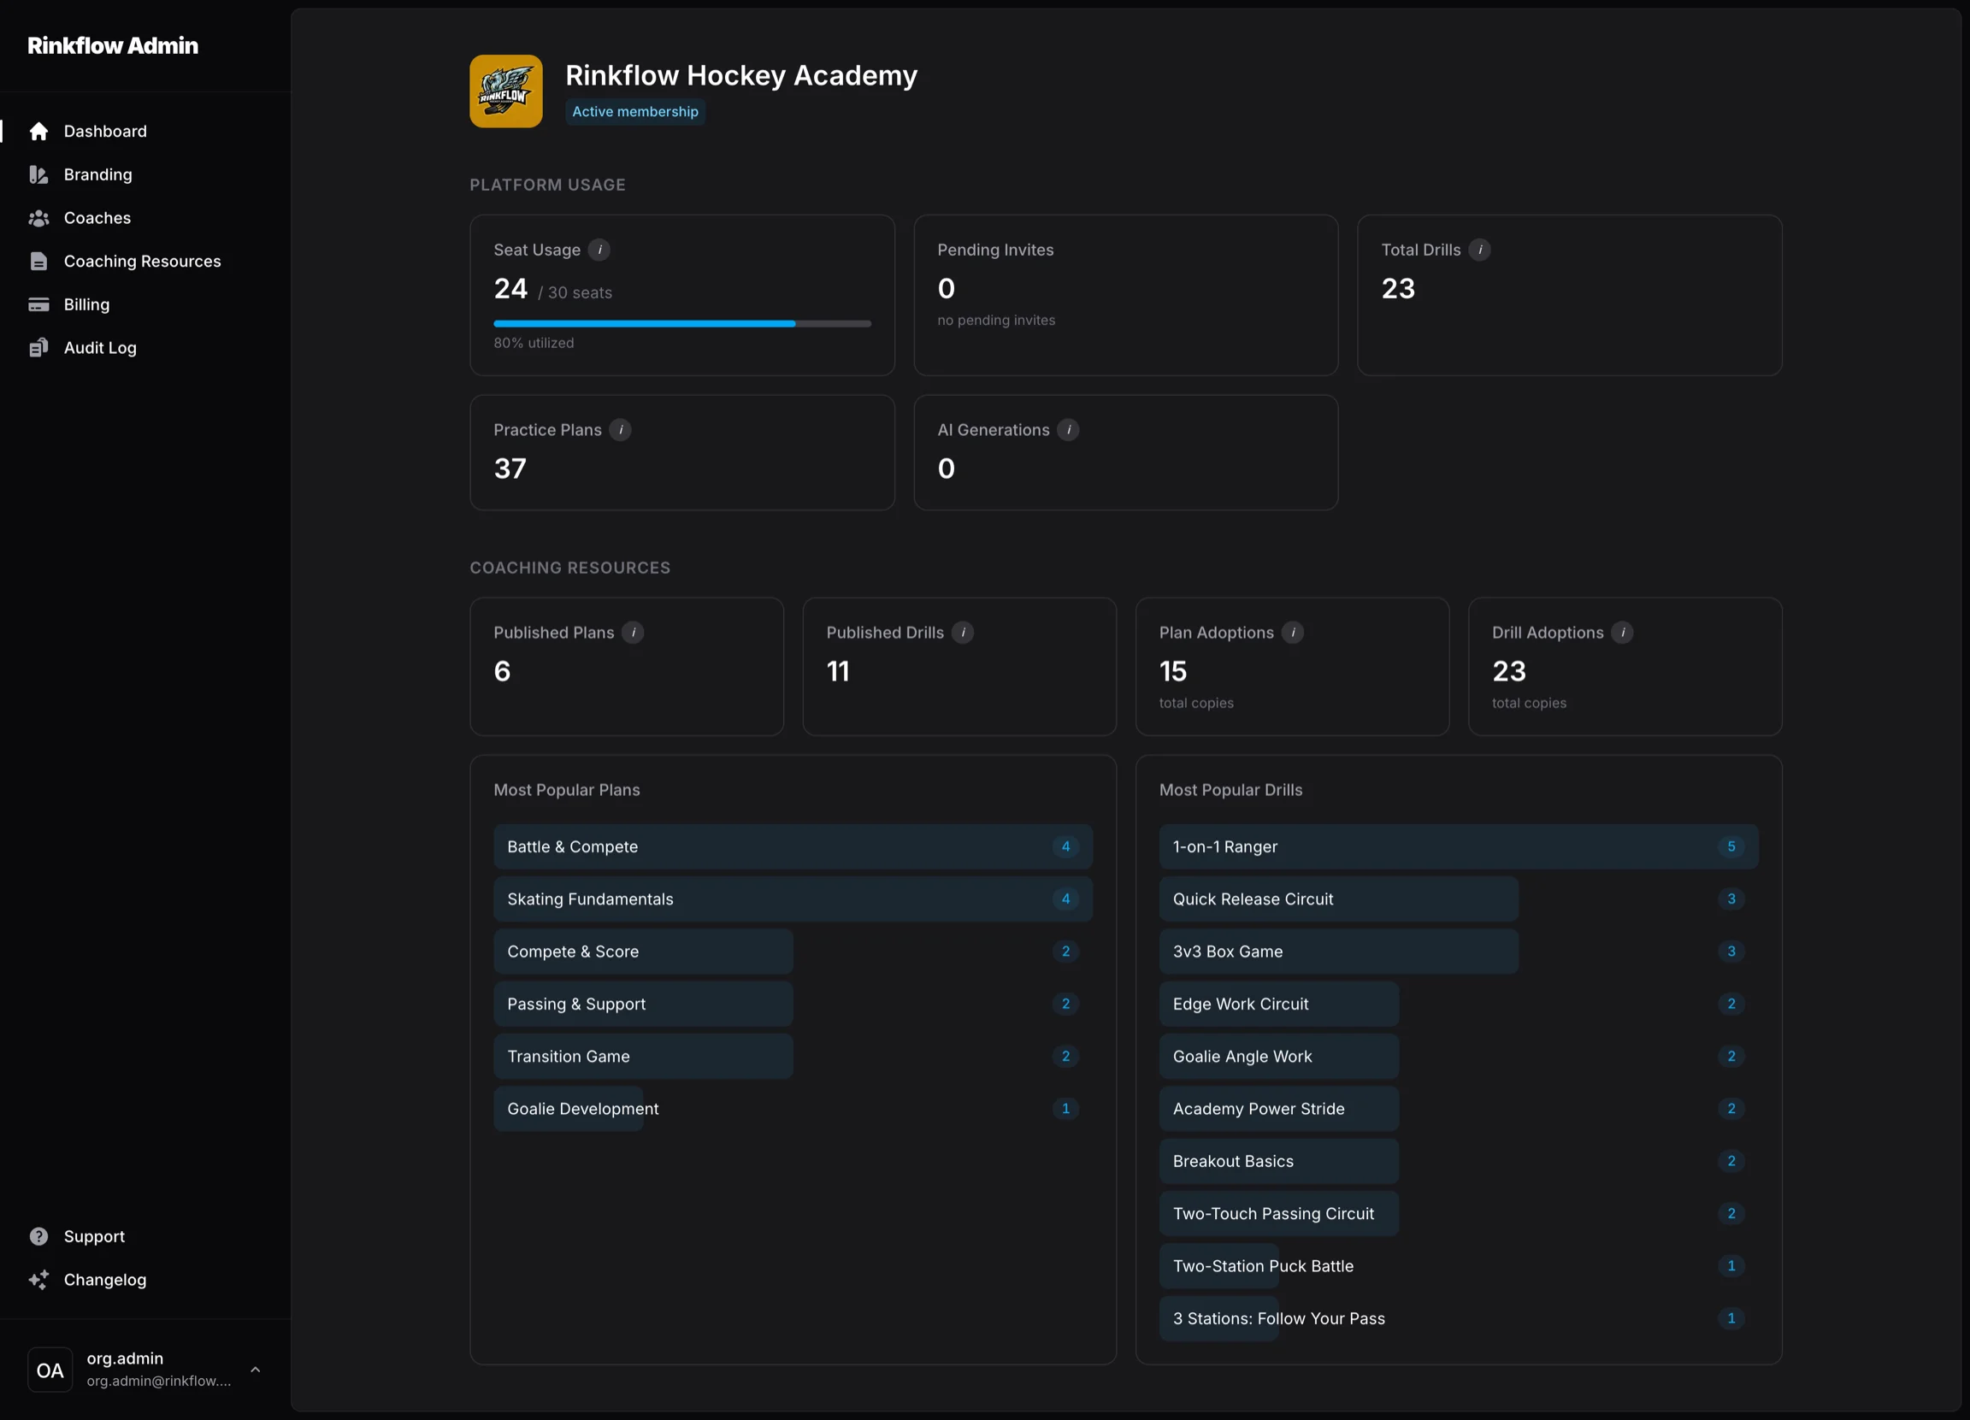This screenshot has width=1970, height=1420.
Task: Expand the org.admin account menu chevron
Action: point(256,1370)
